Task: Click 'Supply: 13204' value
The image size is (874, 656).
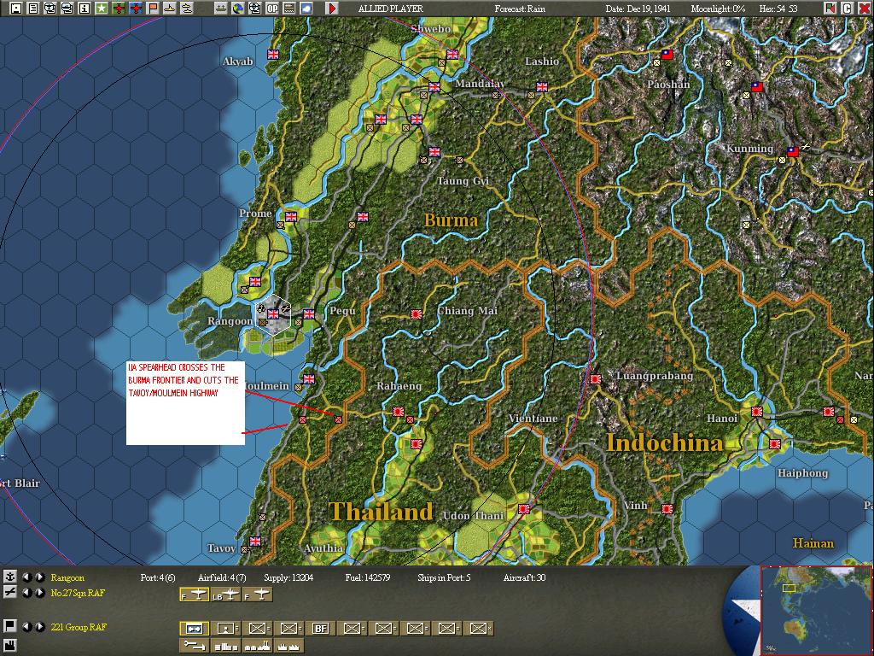Action: pos(288,577)
